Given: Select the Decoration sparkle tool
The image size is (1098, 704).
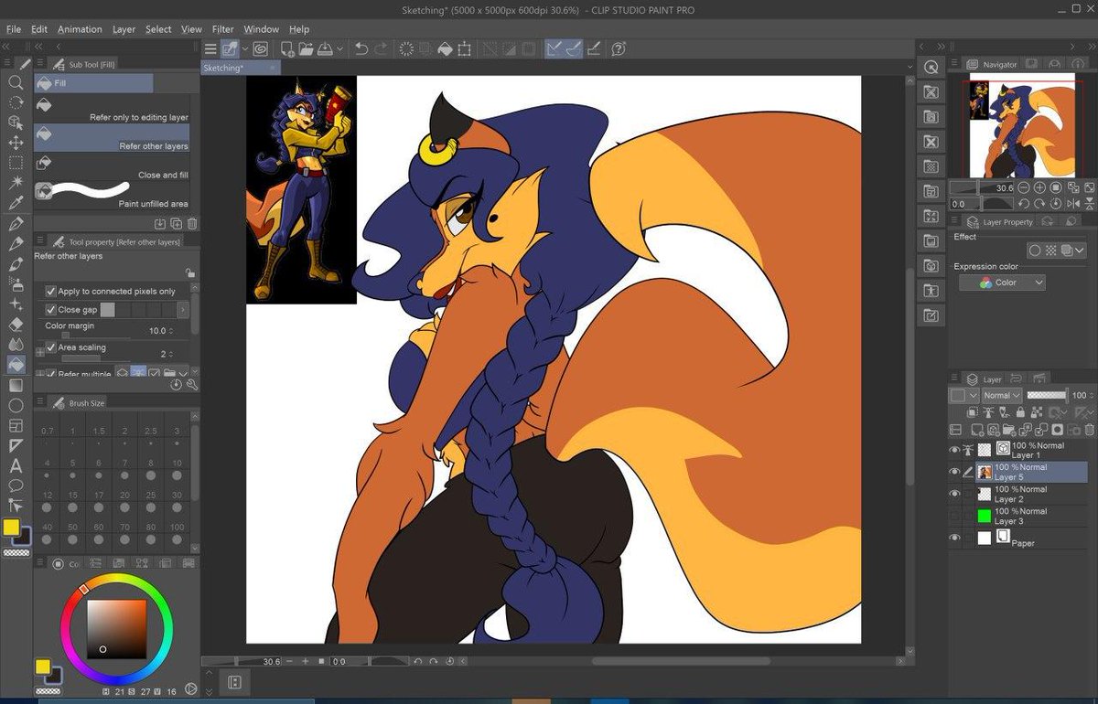Looking at the screenshot, I should [16, 304].
